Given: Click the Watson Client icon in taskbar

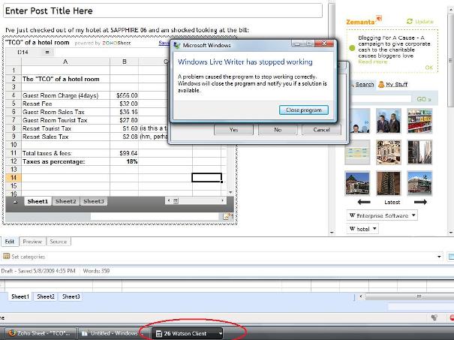Looking at the screenshot, I should tap(158, 334).
